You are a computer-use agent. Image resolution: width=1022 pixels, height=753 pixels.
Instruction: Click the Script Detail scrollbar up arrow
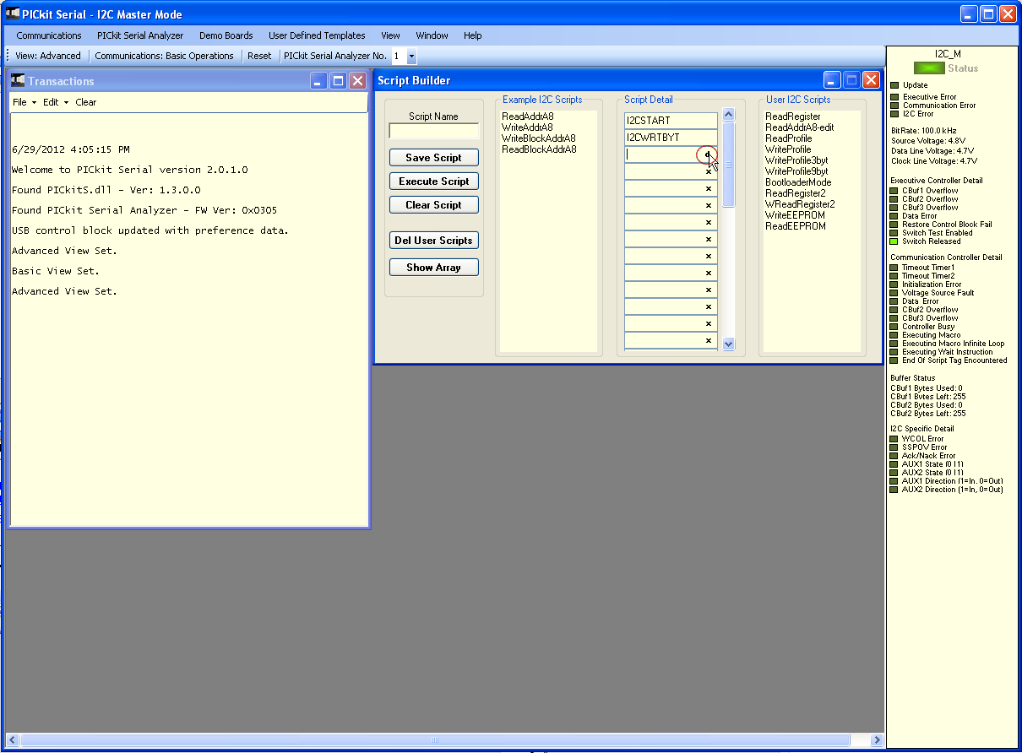(x=730, y=115)
